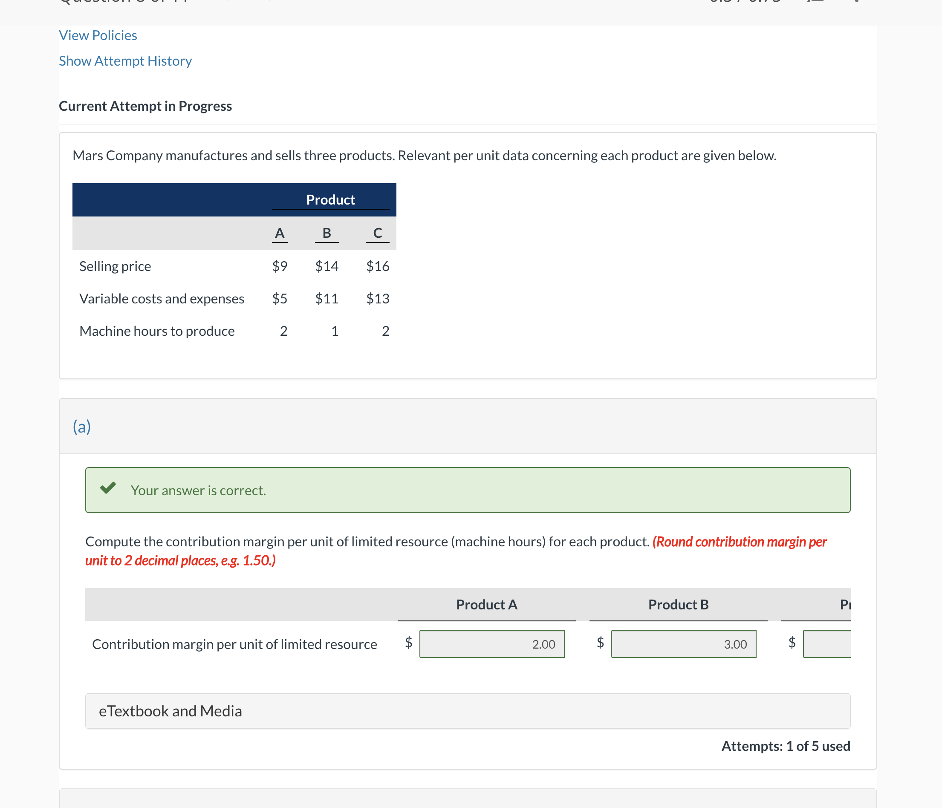Click the section label (a) expander
The width and height of the screenshot is (942, 808).
[80, 425]
